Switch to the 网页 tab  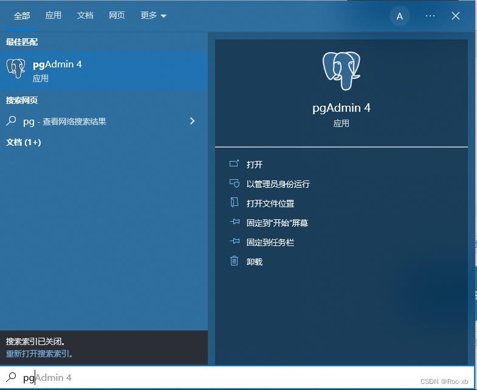(117, 15)
